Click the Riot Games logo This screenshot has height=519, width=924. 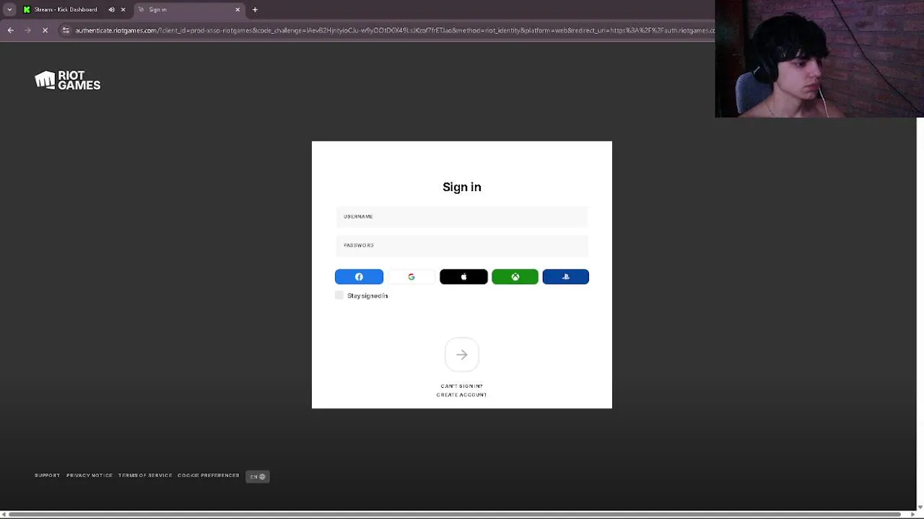[68, 80]
